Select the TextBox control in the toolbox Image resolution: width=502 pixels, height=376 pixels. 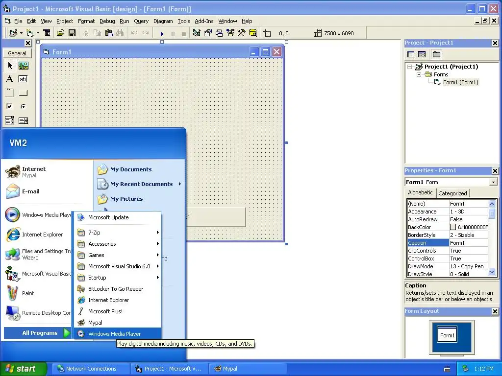point(23,79)
